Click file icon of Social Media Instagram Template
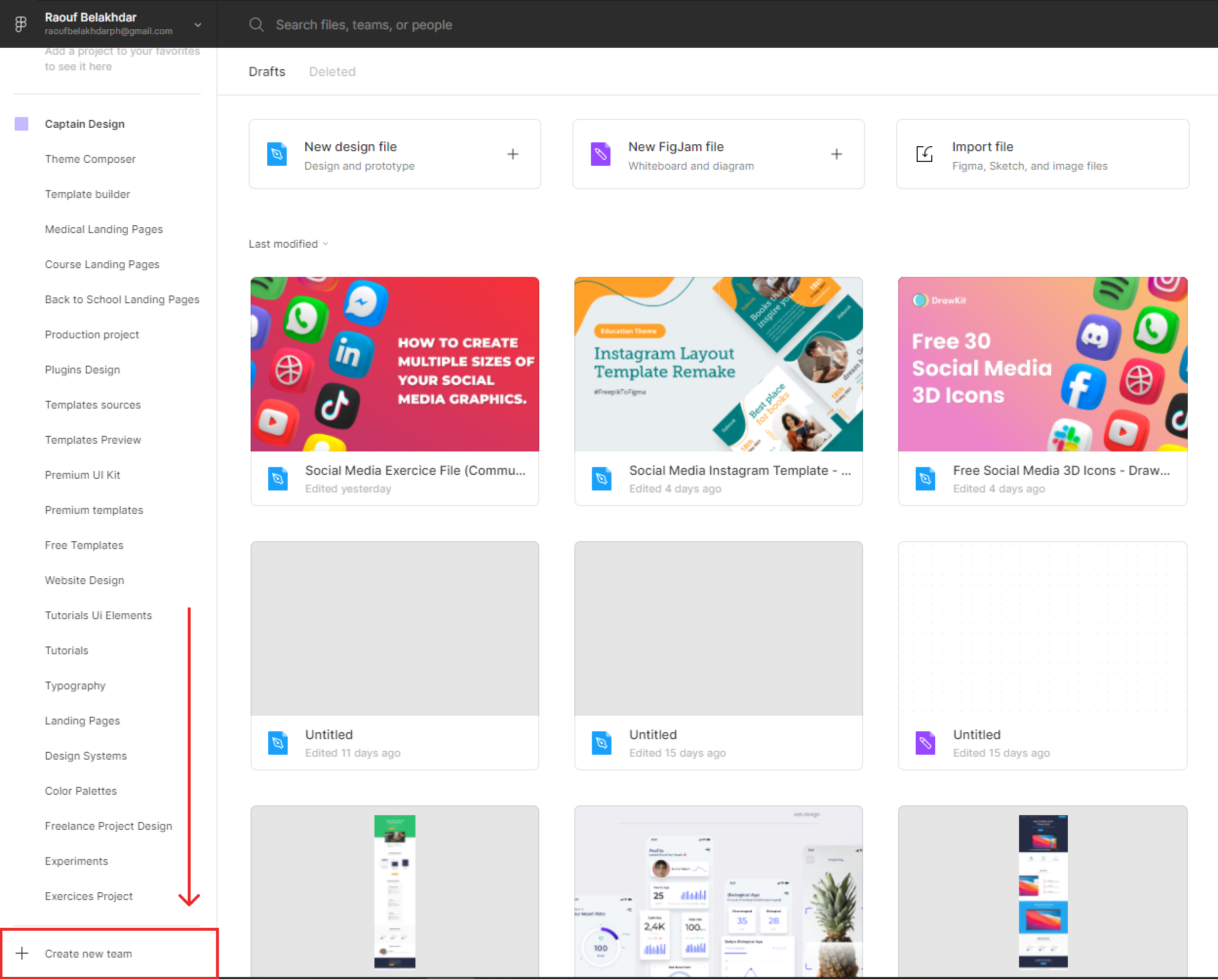The image size is (1218, 979). (x=601, y=478)
